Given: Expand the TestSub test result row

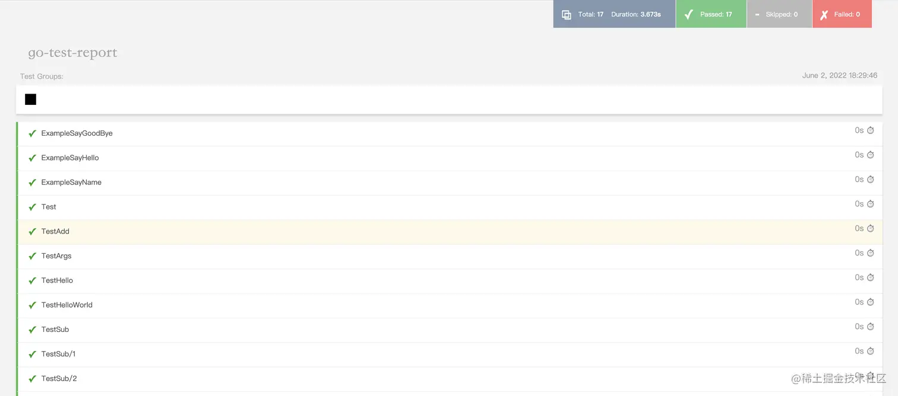Looking at the screenshot, I should coord(450,330).
